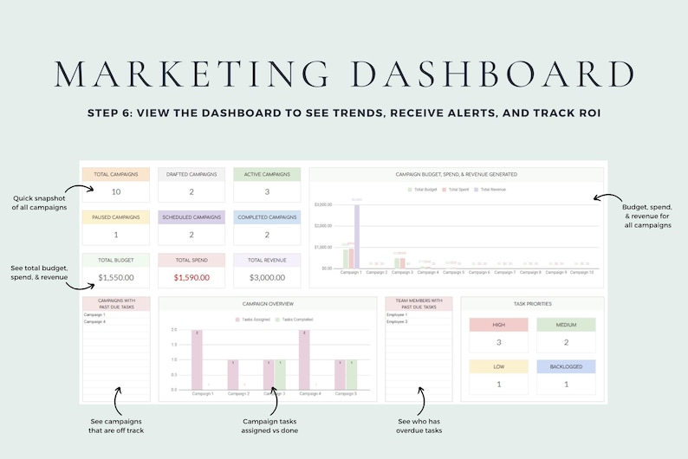Click the Drafted Campaigns card header

pos(191,174)
